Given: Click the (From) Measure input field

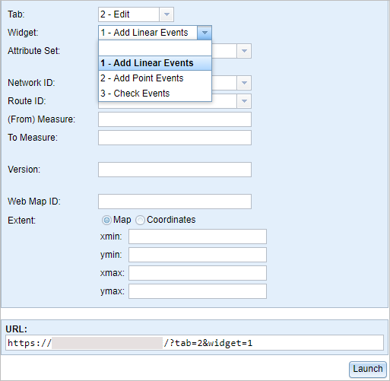Looking at the screenshot, I should (x=175, y=119).
